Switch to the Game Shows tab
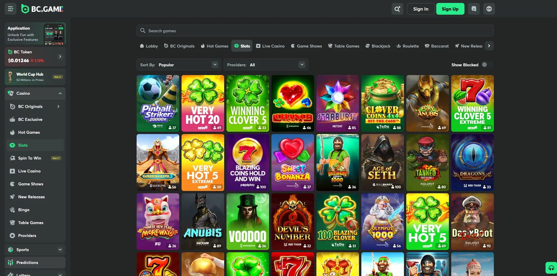Image resolution: width=557 pixels, height=276 pixels. (306, 46)
